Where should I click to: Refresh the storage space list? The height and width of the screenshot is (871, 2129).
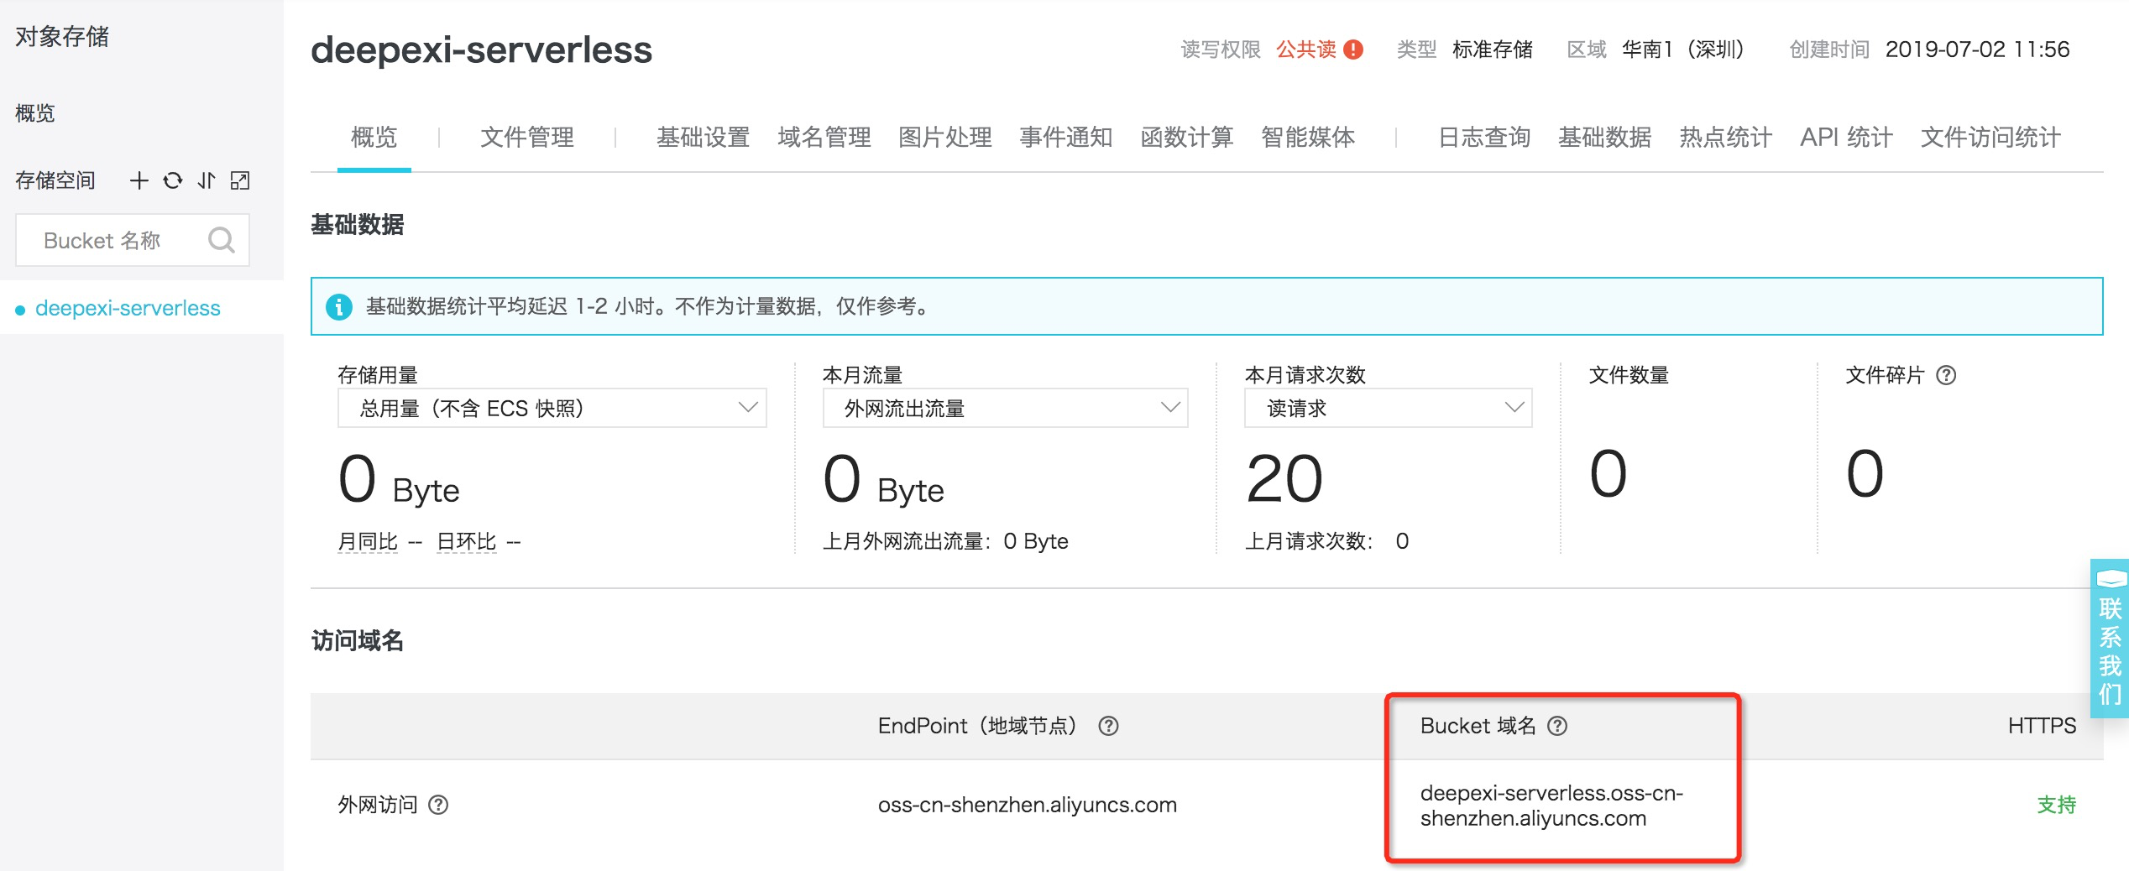click(173, 180)
